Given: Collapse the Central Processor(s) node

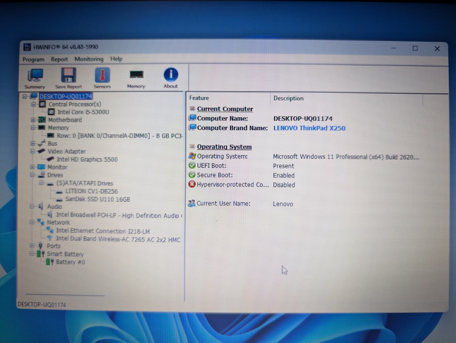Looking at the screenshot, I should point(33,104).
